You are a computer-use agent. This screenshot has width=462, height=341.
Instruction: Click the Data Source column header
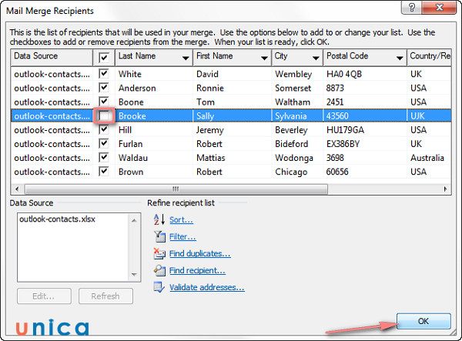(x=52, y=58)
